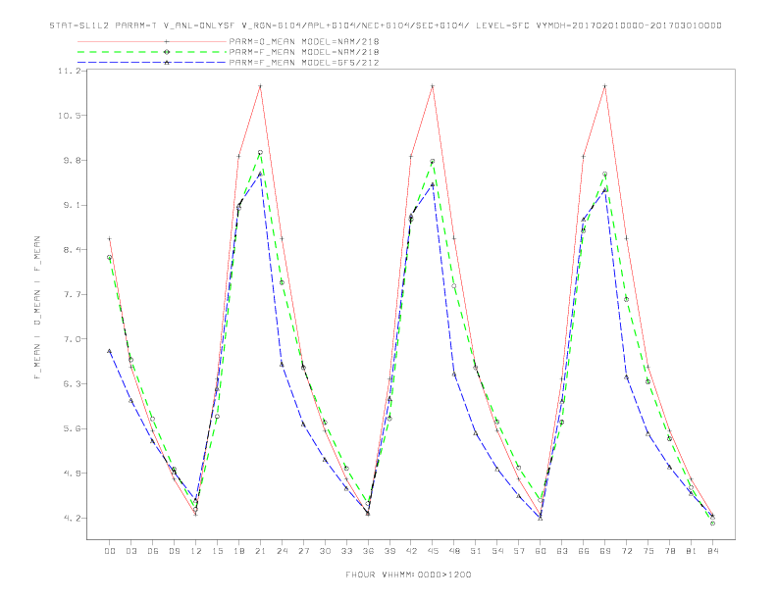Click the y-axis tick label 8.4

pos(72,249)
